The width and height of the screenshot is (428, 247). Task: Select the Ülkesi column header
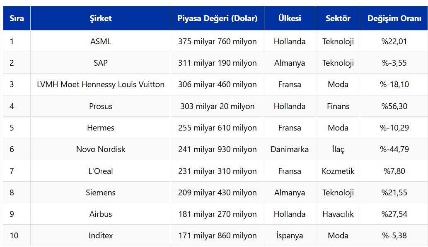[290, 18]
